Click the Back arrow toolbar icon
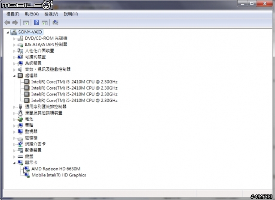The image size is (275, 200). pos(7,23)
